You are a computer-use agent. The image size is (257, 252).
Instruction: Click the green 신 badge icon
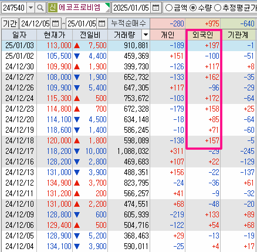(x=52, y=8)
